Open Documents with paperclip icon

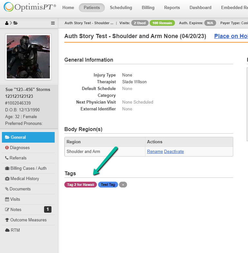coord(20,189)
